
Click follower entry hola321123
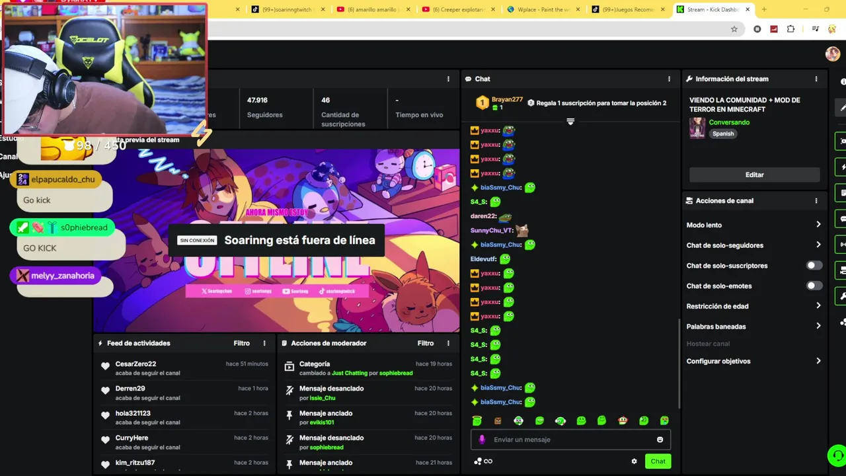click(133, 413)
